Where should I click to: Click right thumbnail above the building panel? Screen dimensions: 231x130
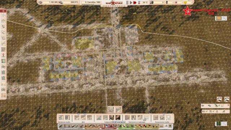(x=118, y=109)
